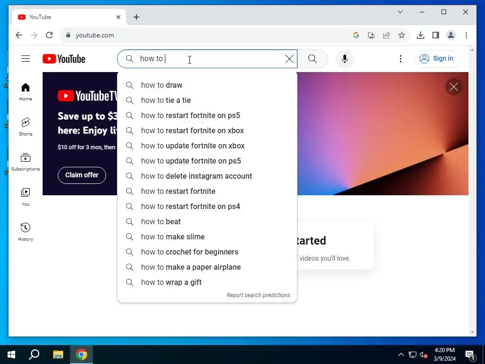Close the YouTube tab

(118, 17)
